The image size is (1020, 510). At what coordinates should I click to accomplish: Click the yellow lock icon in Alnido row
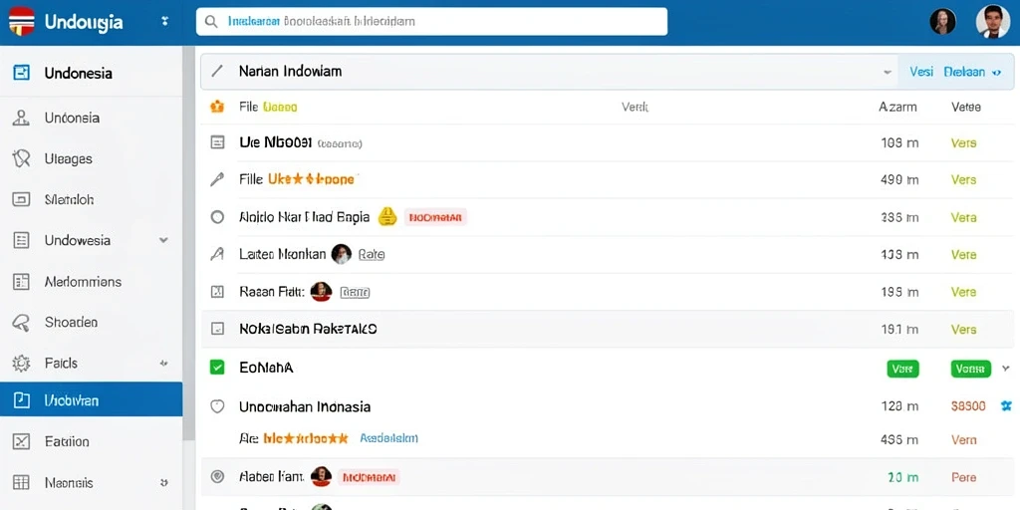click(387, 216)
